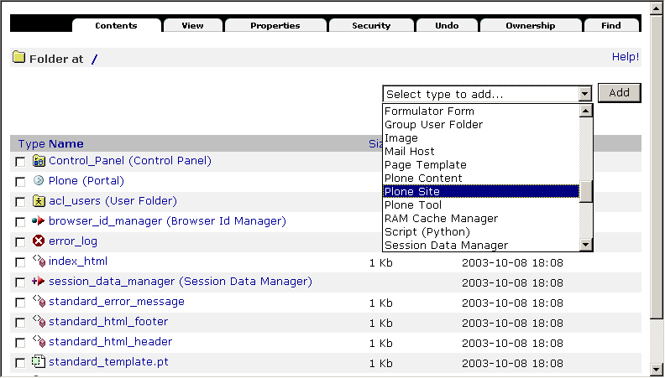This screenshot has height=378, width=665.
Task: Open the Plone (Portal) link
Action: pos(86,181)
